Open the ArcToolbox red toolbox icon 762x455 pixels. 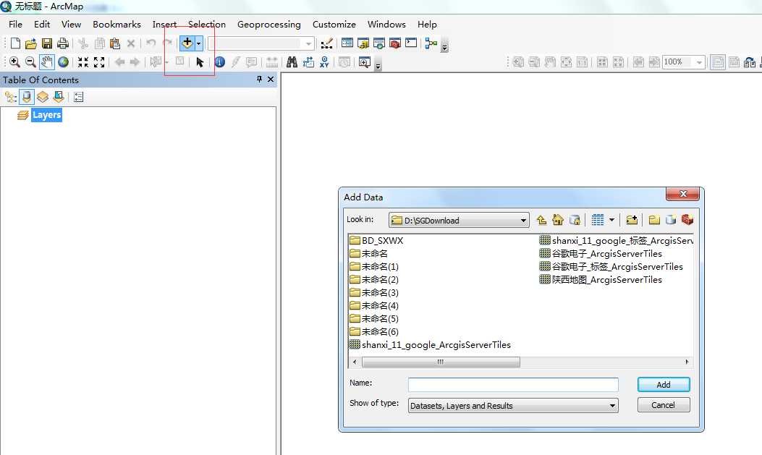pos(395,43)
